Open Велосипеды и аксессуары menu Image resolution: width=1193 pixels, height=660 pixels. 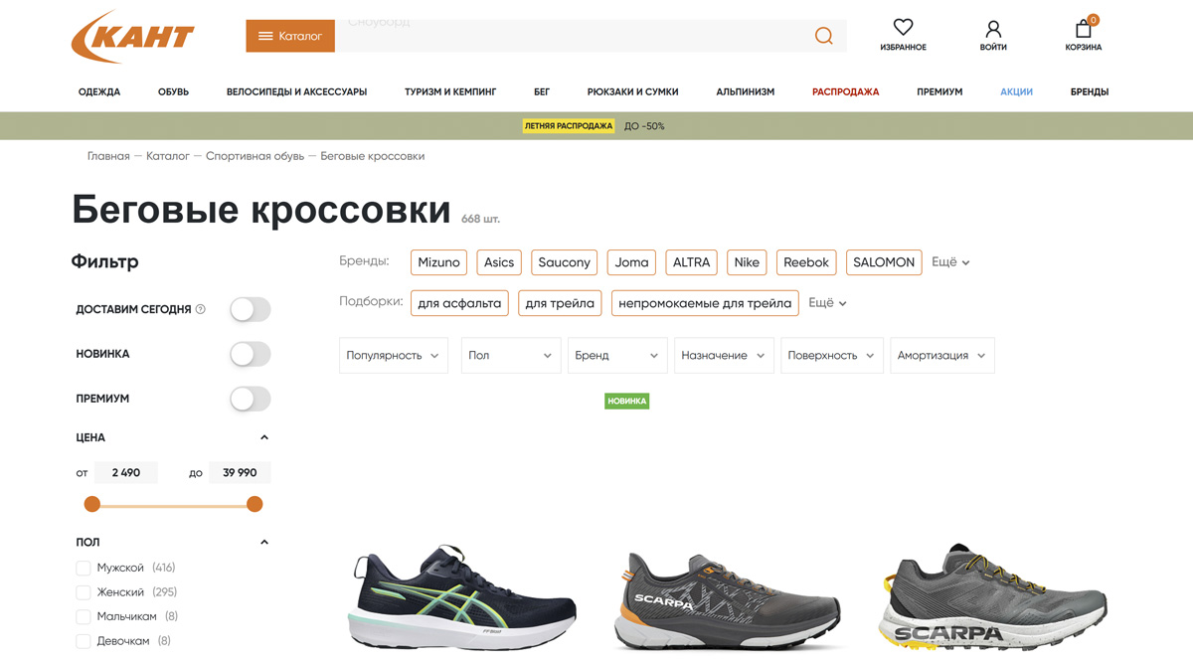tap(296, 91)
